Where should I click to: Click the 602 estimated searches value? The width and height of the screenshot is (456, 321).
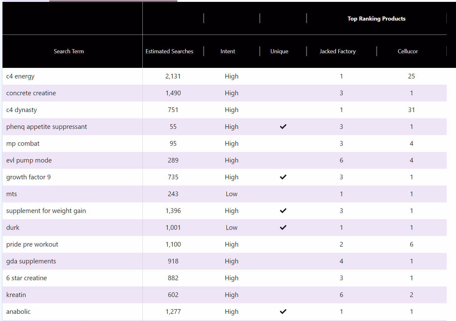[x=173, y=295]
